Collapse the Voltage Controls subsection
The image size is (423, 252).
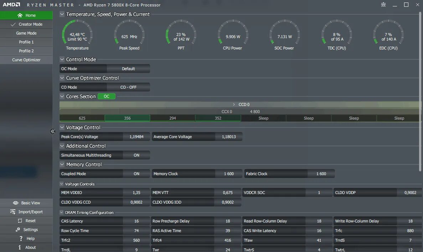point(62,184)
